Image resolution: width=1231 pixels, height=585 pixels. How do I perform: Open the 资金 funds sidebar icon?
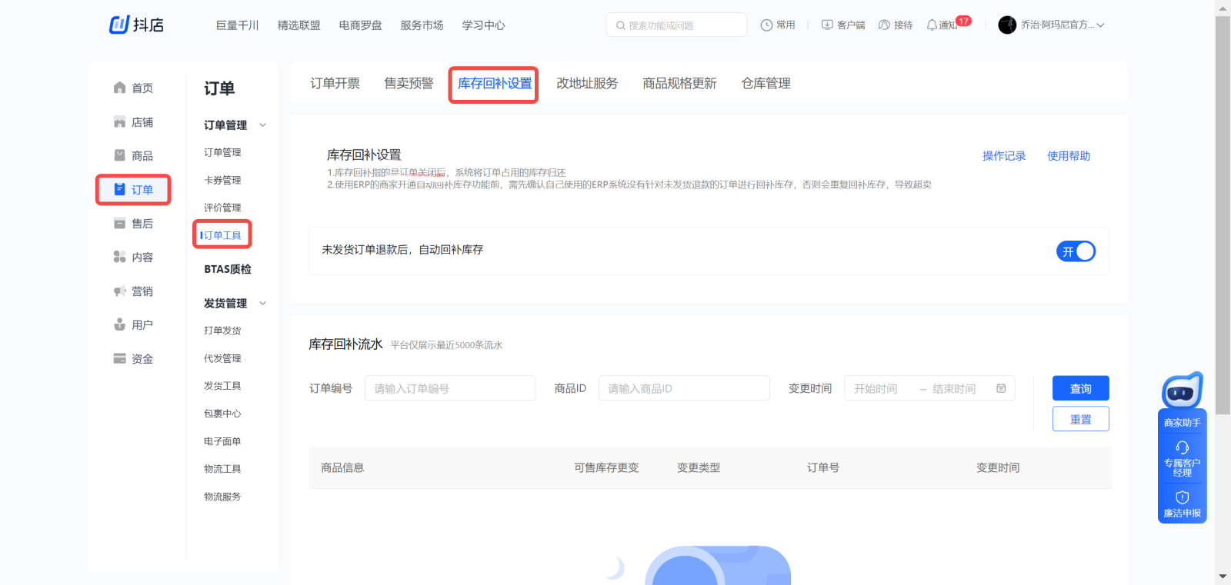(119, 358)
